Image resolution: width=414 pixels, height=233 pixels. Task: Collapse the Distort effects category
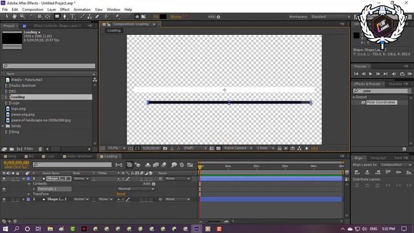point(354,97)
